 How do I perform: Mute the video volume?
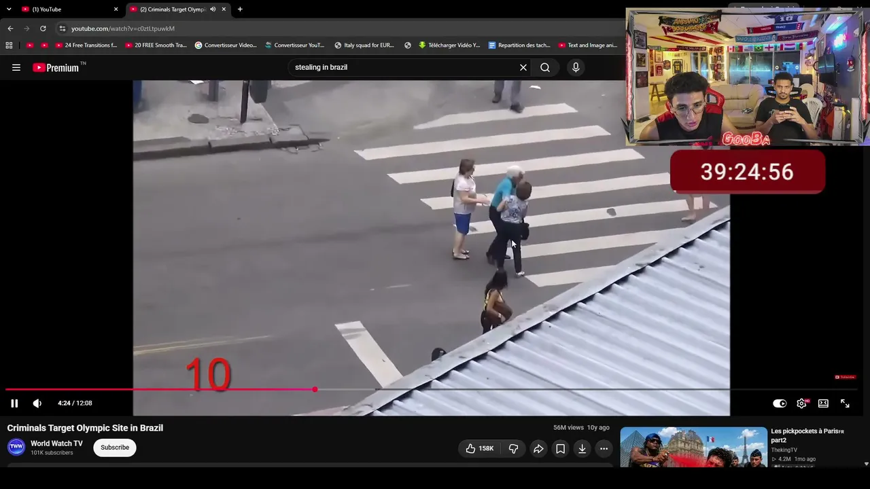(37, 403)
